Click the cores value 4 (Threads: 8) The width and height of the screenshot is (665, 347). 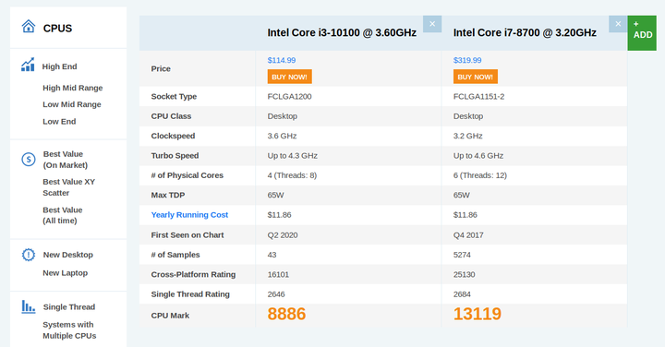[292, 175]
